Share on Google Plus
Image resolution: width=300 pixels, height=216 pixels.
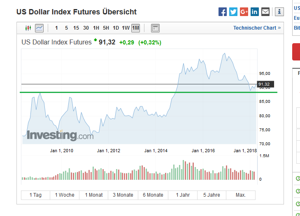click(244, 12)
